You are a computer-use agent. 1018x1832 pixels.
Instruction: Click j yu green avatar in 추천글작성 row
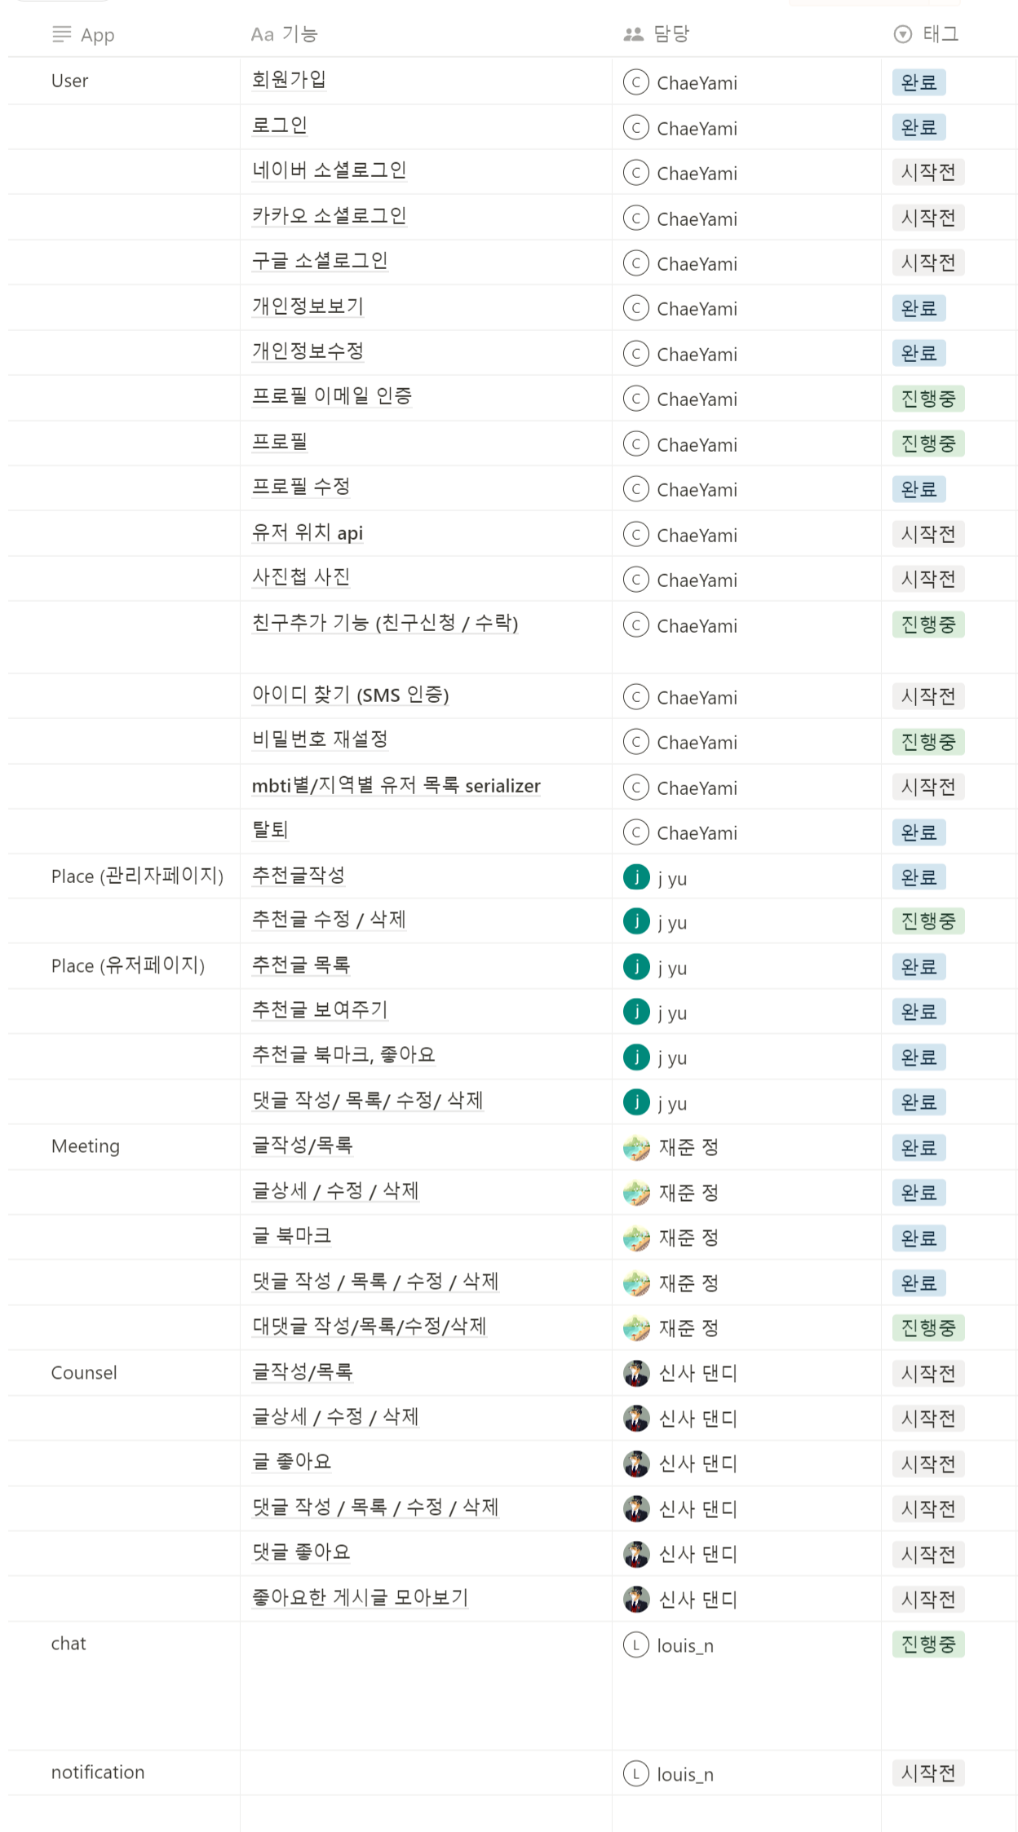pyautogui.click(x=636, y=877)
